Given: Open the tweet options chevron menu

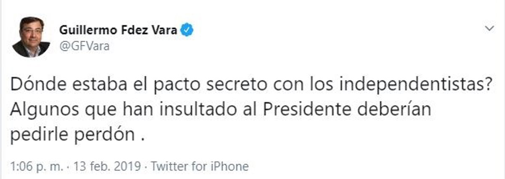Looking at the screenshot, I should click(x=489, y=29).
